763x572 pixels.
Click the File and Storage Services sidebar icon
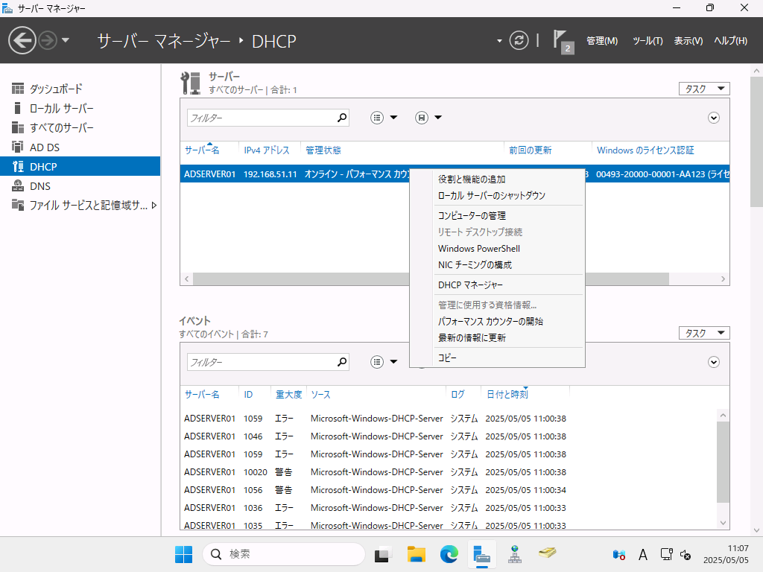[18, 206]
